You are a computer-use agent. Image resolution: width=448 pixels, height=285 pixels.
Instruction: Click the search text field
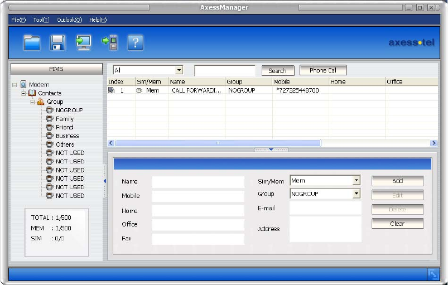[x=225, y=70]
